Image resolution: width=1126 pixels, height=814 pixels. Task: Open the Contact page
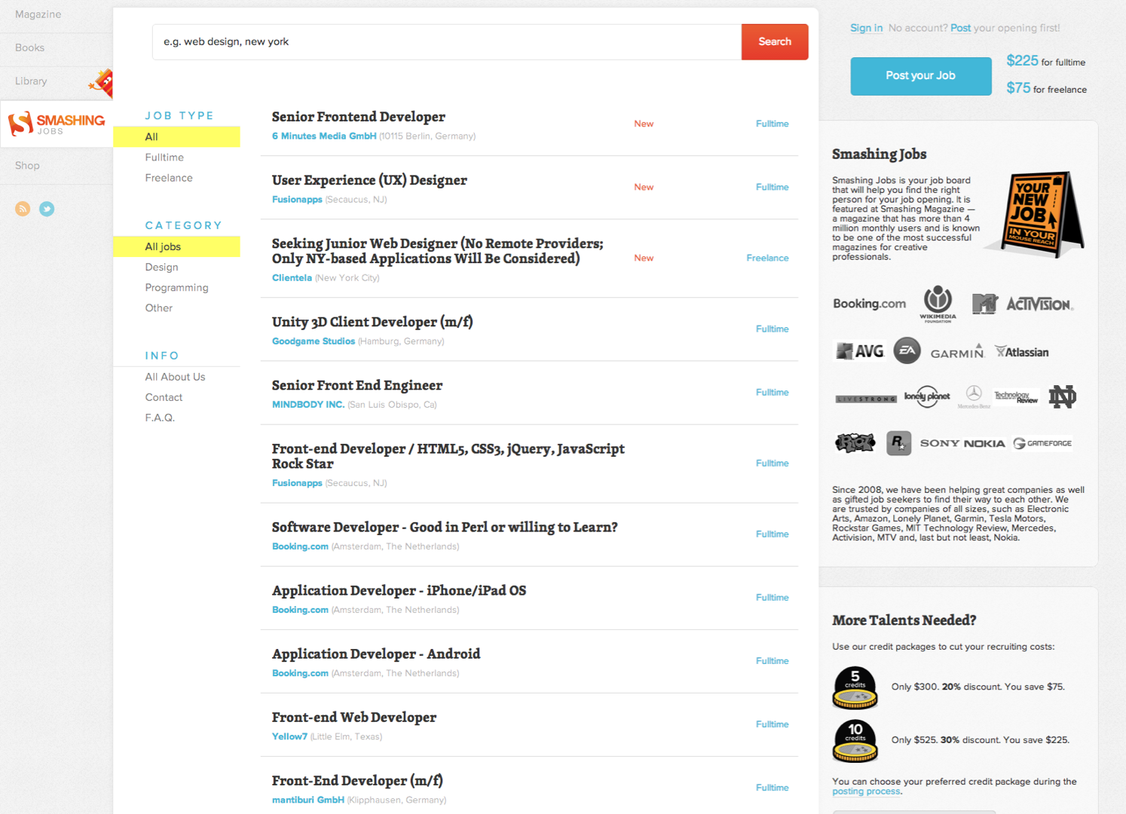coord(164,397)
